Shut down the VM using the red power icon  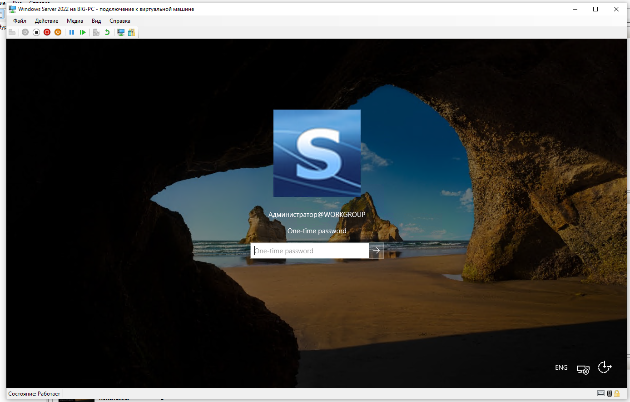coord(47,32)
